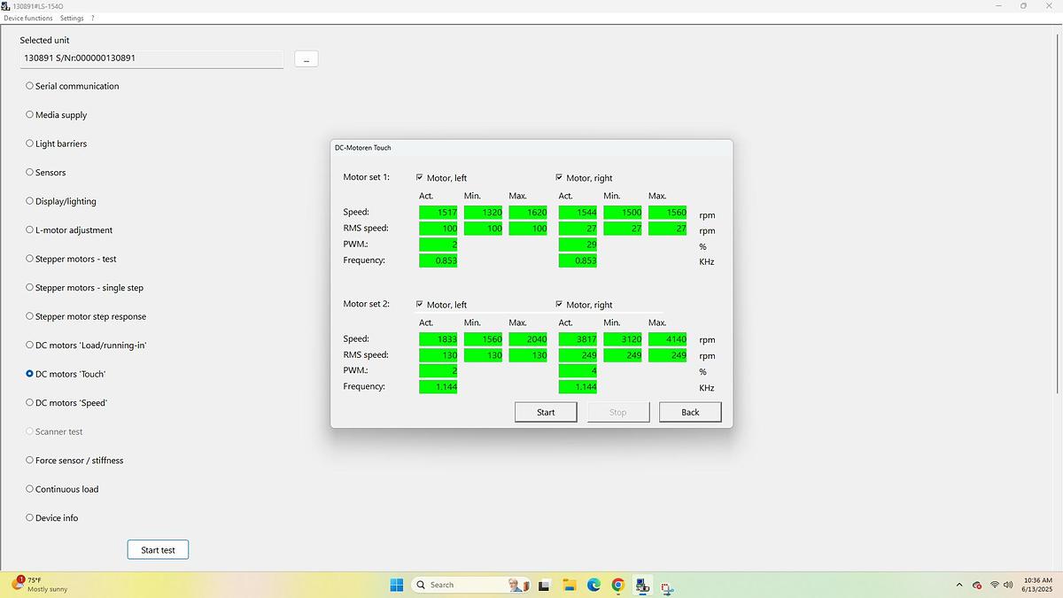Open File Explorer from taskbar
The width and height of the screenshot is (1063, 598).
click(x=570, y=585)
